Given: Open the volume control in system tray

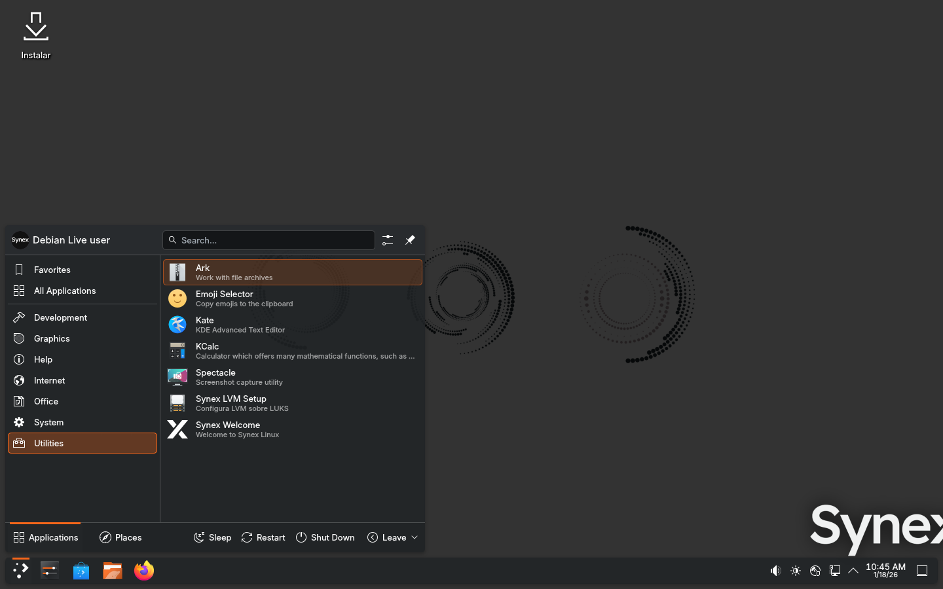Looking at the screenshot, I should tap(775, 571).
